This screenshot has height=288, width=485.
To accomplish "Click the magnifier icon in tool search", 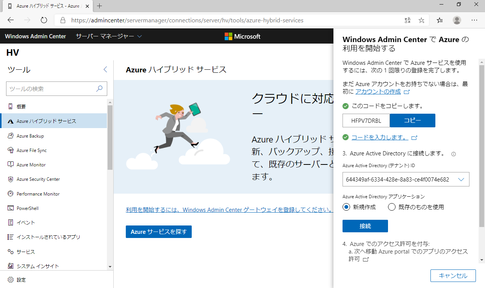I will coord(99,89).
